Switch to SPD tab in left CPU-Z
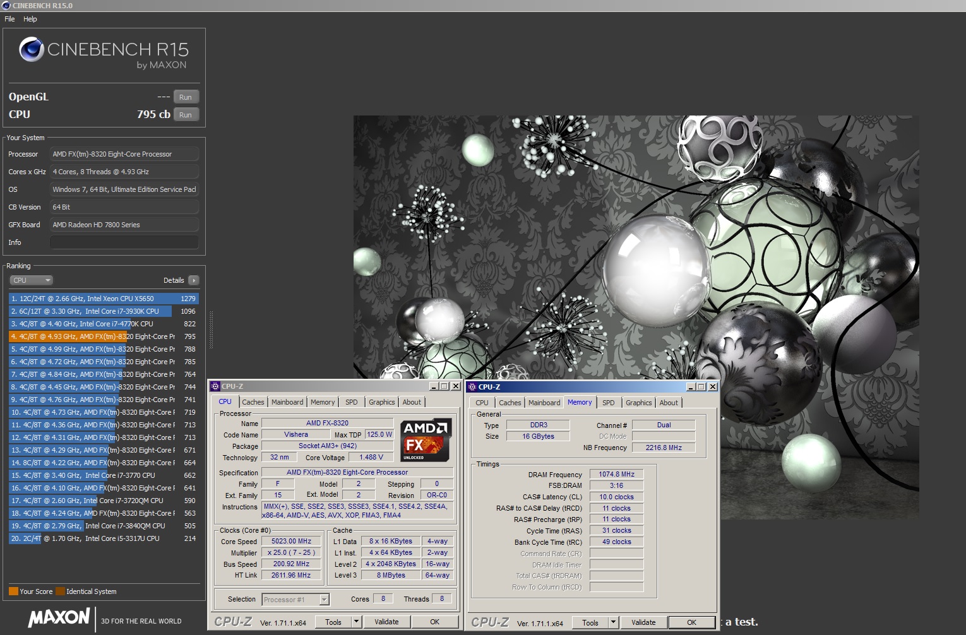The width and height of the screenshot is (966, 635). (x=352, y=402)
